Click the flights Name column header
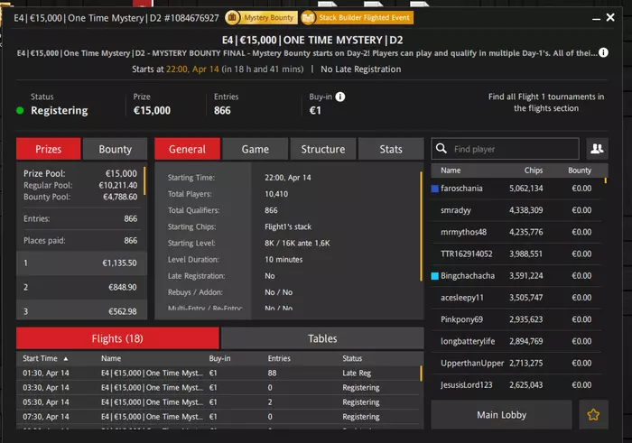 [x=111, y=358]
